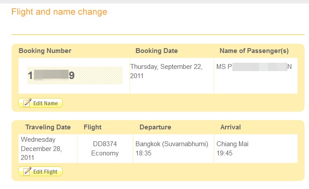Click the Booking Number column header
The image size is (309, 189).
[45, 51]
